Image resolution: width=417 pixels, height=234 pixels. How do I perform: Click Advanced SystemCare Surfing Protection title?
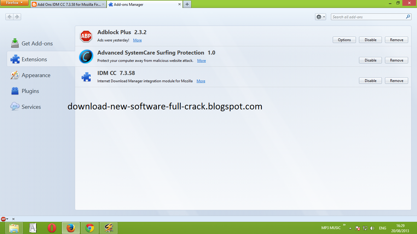coord(156,53)
